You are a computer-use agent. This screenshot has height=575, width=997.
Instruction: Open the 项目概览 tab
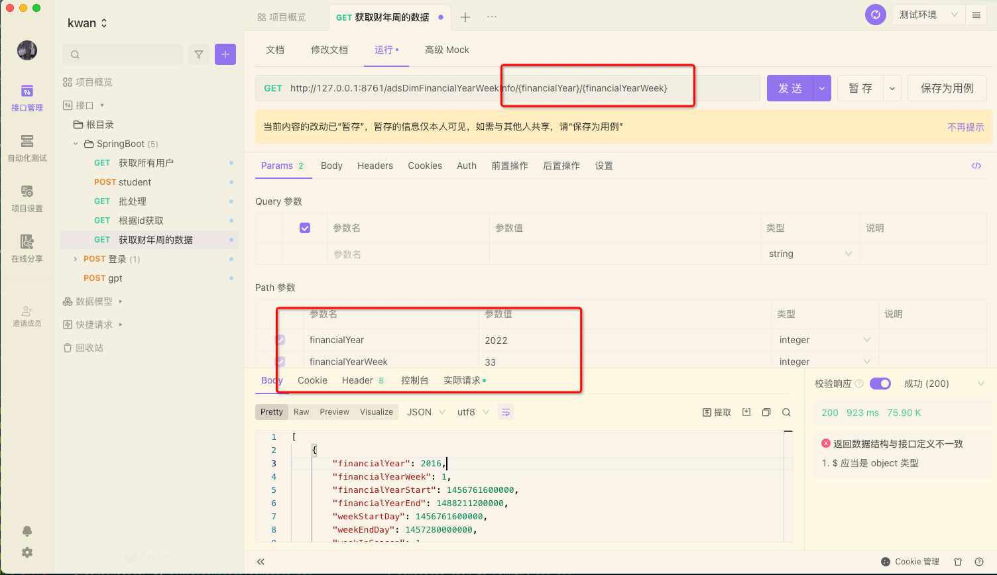pyautogui.click(x=282, y=17)
